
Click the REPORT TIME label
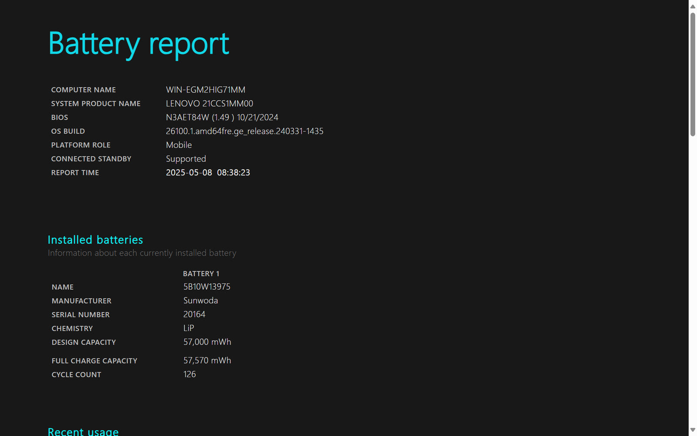pyautogui.click(x=75, y=173)
